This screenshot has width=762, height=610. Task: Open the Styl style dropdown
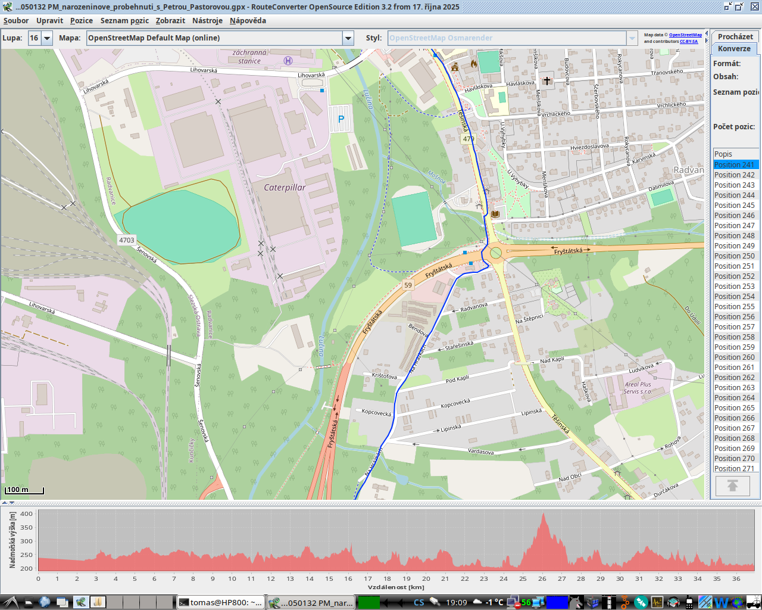pyautogui.click(x=632, y=38)
